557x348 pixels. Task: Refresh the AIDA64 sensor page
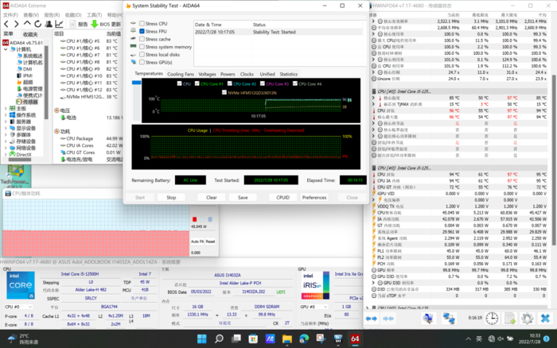[x=37, y=24]
